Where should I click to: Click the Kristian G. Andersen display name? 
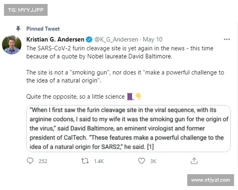[56, 40]
